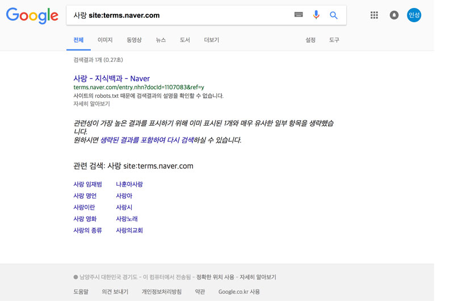
Task: Select related search 사랑노래
Action: (x=127, y=219)
